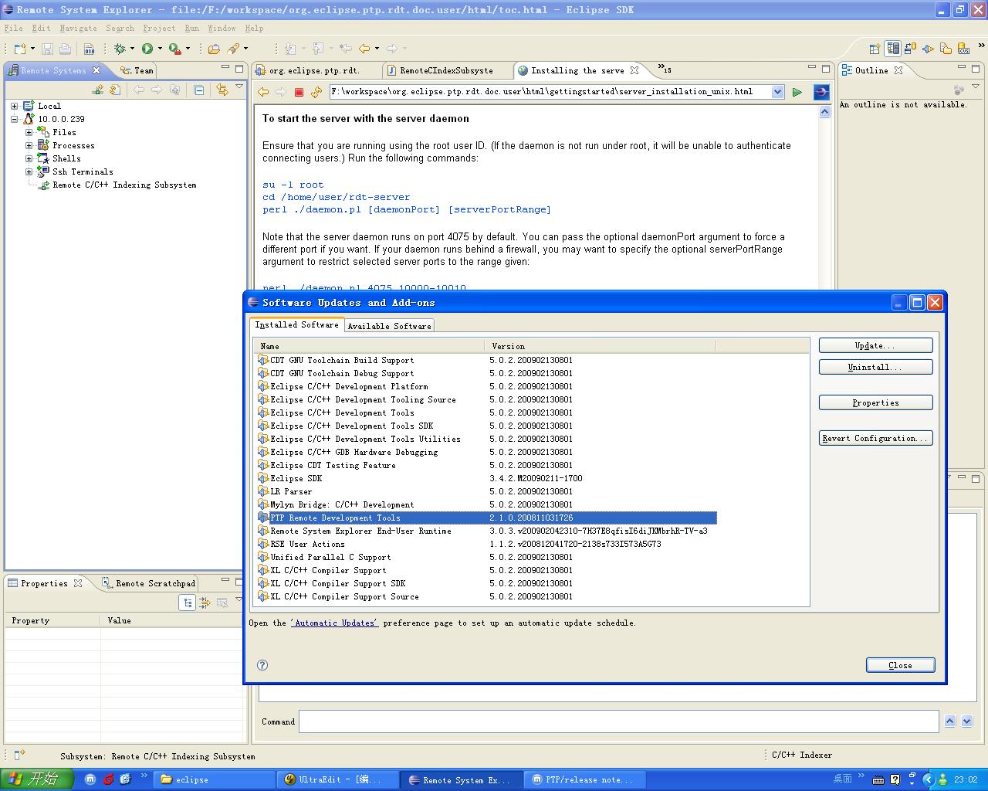Screen dimensions: 988x791
Task: Open the Run icon dropdown arrow
Action: [160, 49]
